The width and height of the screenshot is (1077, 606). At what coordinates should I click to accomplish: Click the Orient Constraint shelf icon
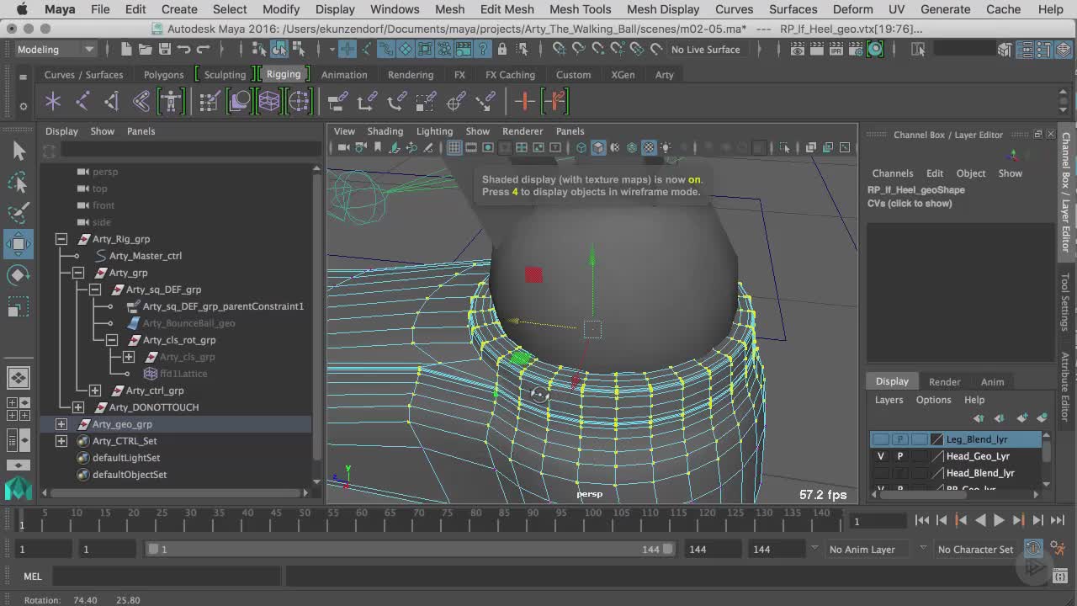396,102
